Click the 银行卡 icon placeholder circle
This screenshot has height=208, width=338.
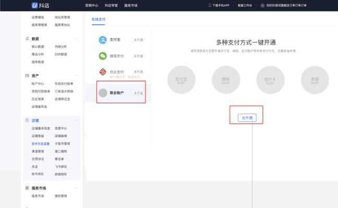tap(270, 80)
